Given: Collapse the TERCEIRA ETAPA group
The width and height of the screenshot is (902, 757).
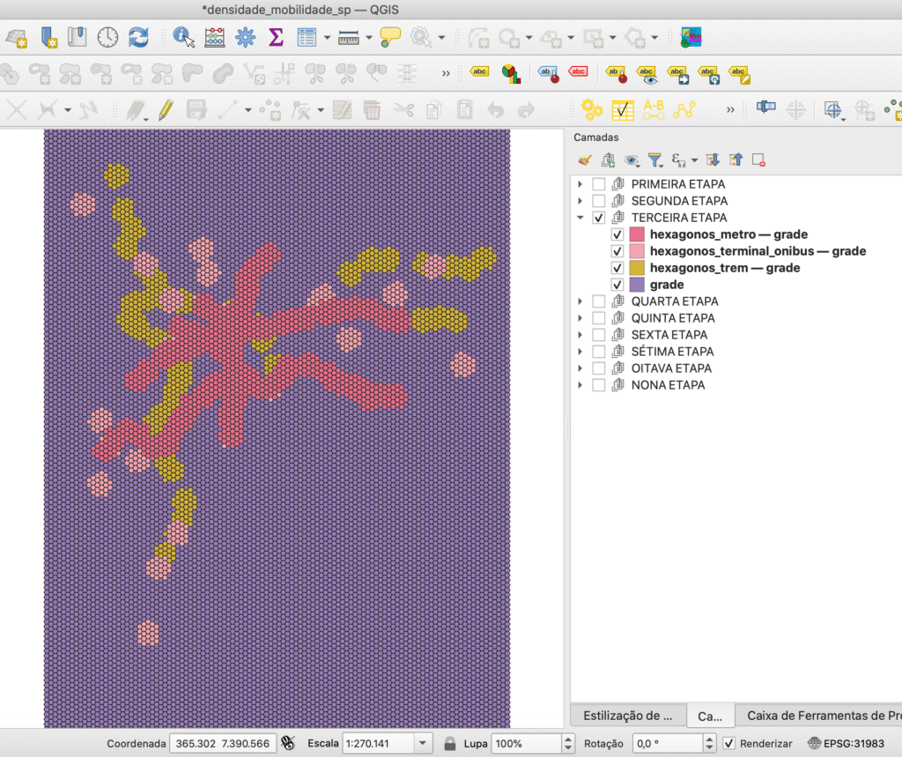Looking at the screenshot, I should pos(580,218).
